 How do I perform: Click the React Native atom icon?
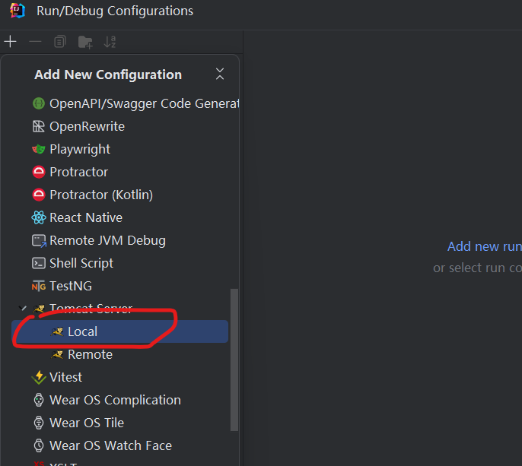point(39,217)
